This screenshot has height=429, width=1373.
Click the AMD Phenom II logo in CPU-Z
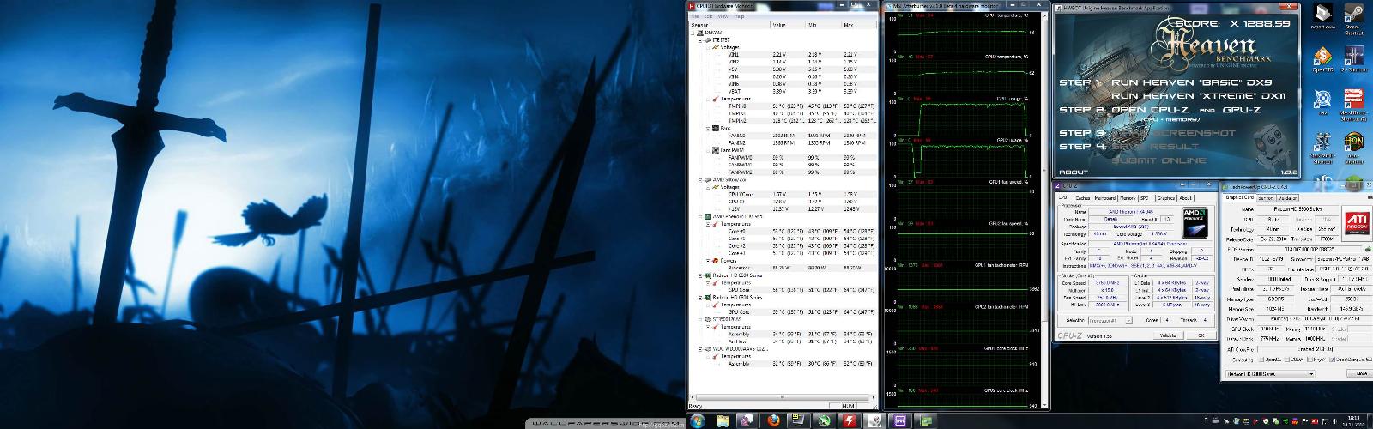click(x=1195, y=222)
